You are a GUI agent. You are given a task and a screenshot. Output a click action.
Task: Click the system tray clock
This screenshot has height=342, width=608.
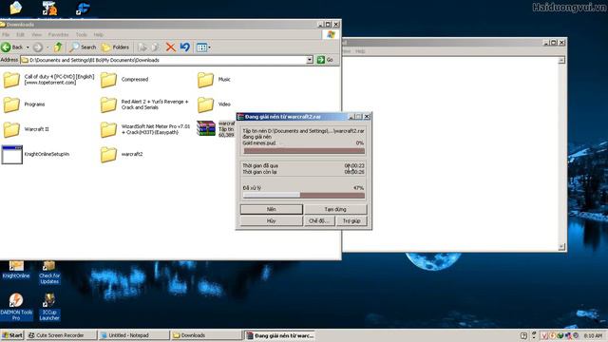(x=593, y=335)
